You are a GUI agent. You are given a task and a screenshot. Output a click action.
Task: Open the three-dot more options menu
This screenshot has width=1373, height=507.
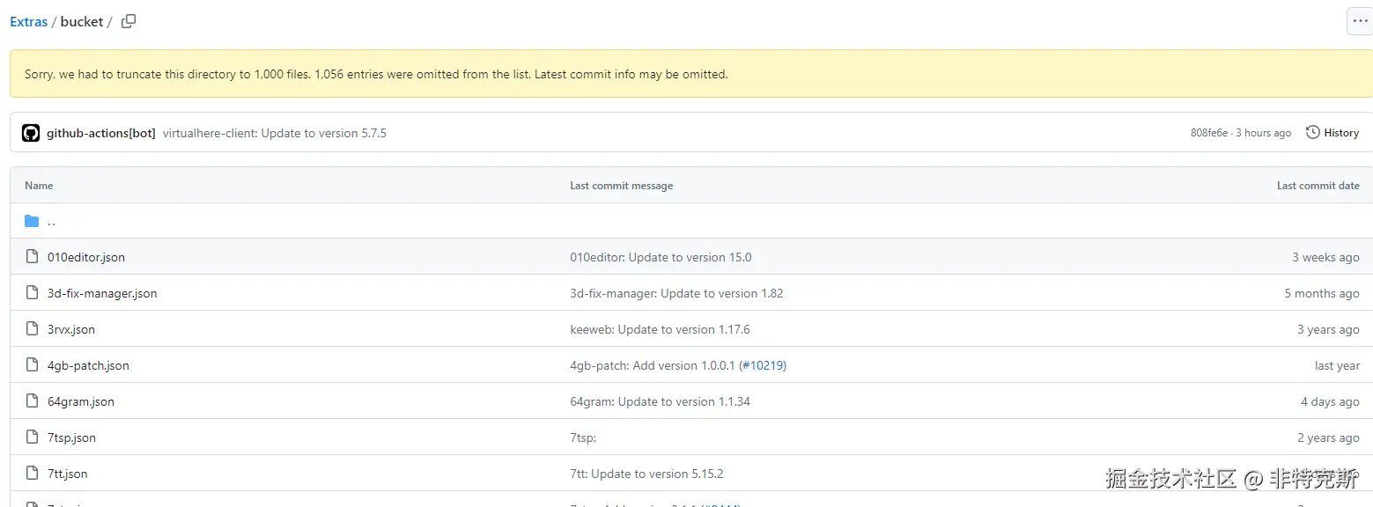click(x=1360, y=21)
